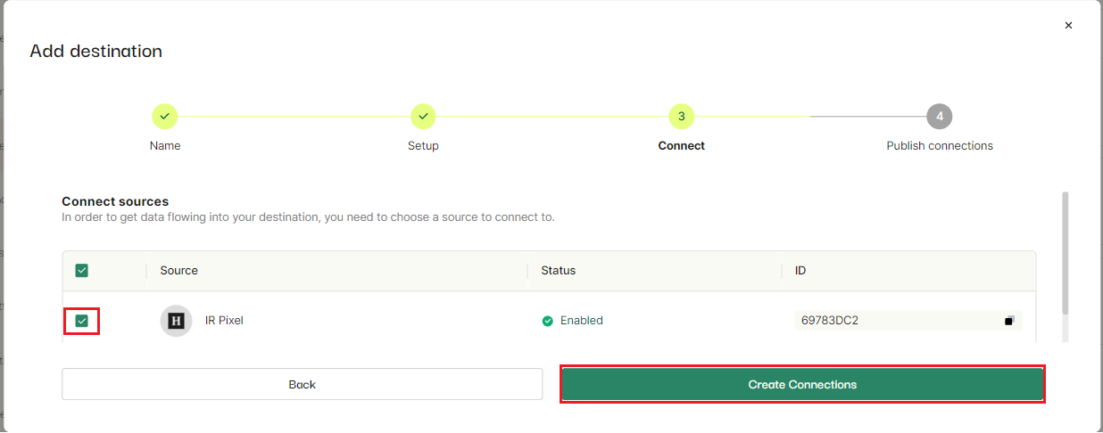Jump to the Publish connections step label
This screenshot has height=433, width=1103.
coord(939,146)
